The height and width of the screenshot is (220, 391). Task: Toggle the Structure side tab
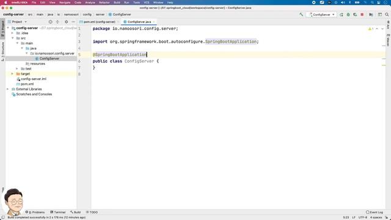[x=2, y=51]
